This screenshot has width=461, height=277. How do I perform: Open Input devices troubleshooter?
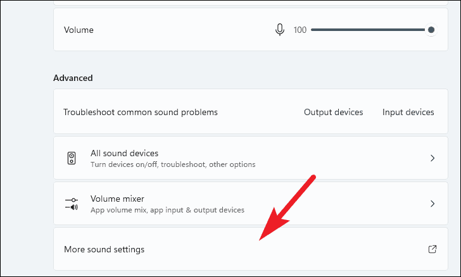[408, 112]
